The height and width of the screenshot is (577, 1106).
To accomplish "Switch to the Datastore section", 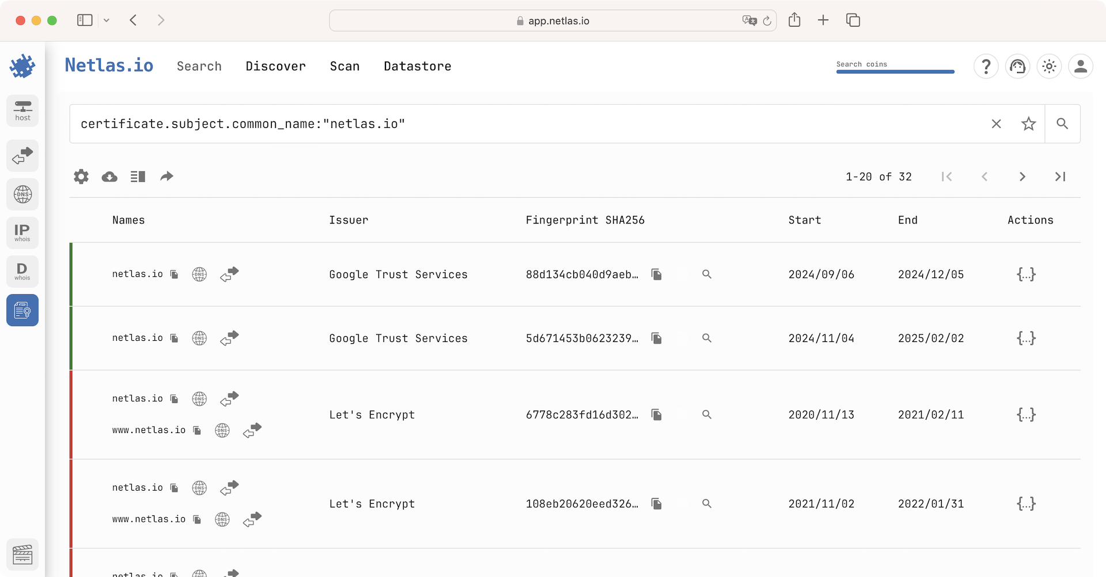I will click(x=418, y=66).
